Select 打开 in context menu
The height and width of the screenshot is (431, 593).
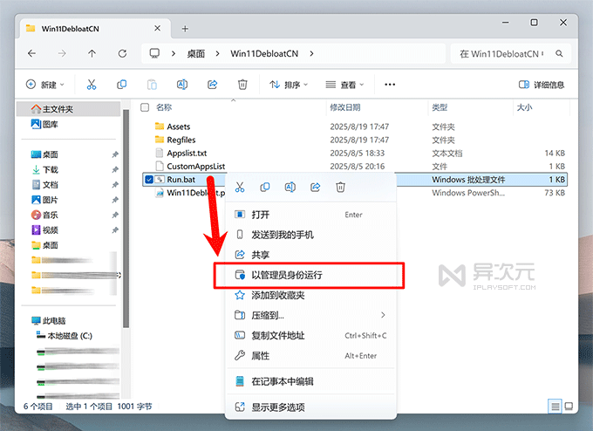click(310, 215)
